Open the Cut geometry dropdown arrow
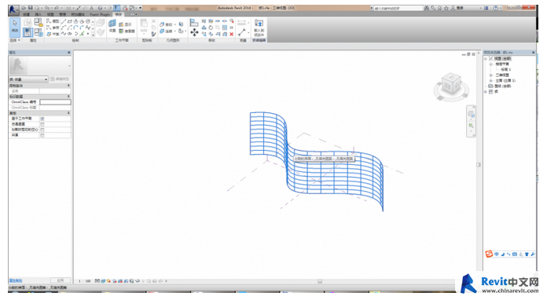This screenshot has width=547, height=300. (174, 24)
